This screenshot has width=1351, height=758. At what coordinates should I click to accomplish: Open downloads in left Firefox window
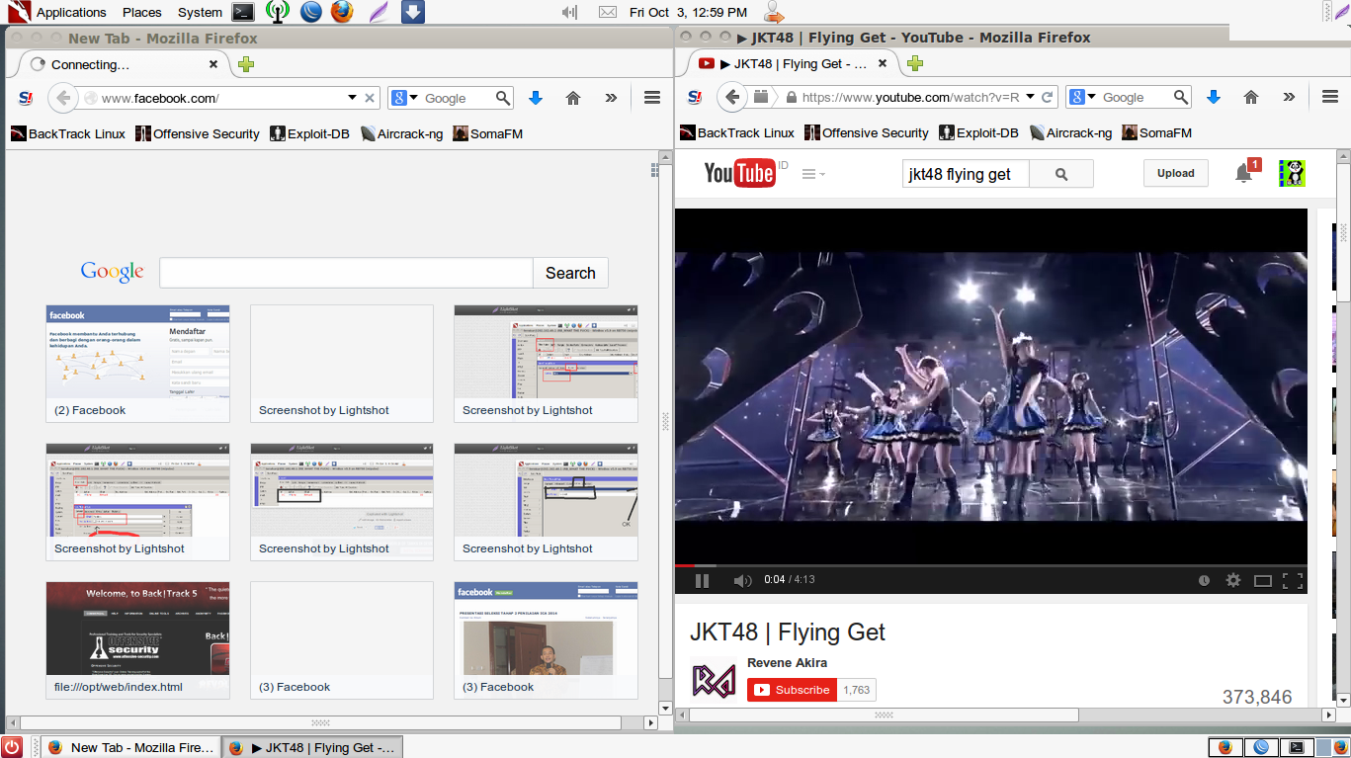(x=536, y=98)
